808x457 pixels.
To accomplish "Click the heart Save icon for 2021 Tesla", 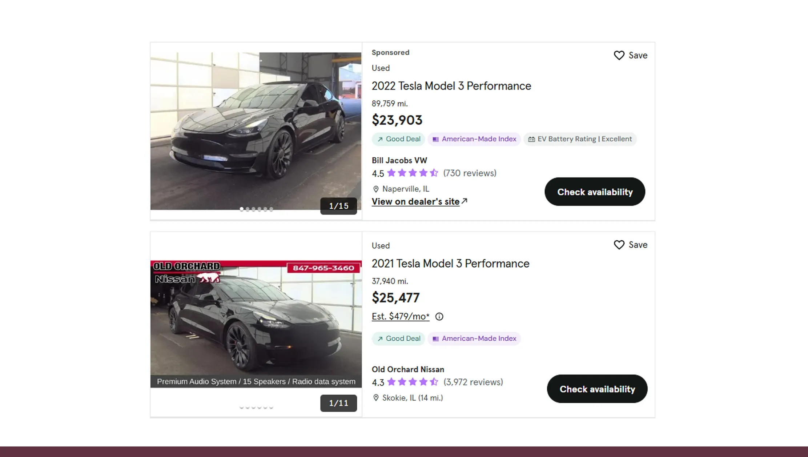I will (x=619, y=245).
